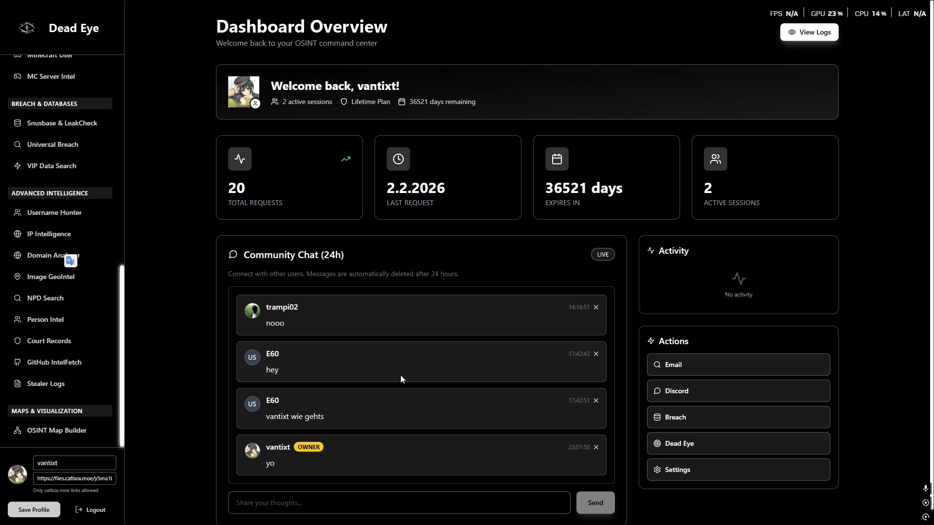Open View Logs
The image size is (934, 525).
(809, 32)
